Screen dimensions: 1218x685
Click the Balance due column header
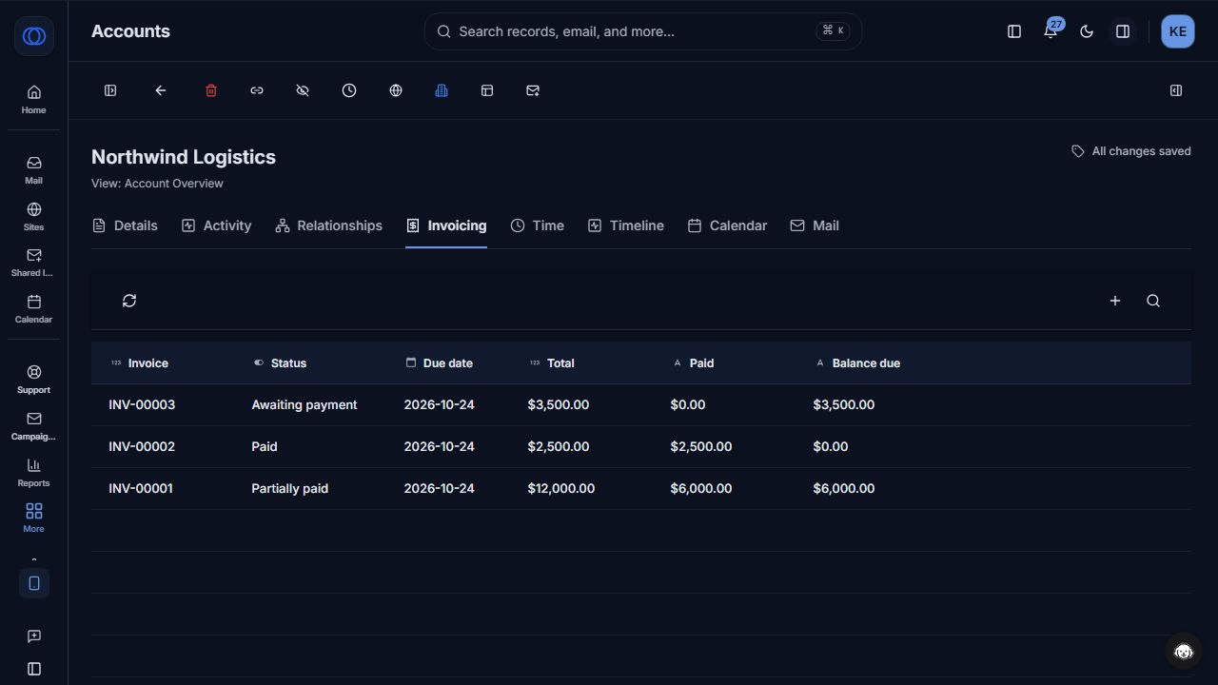[857, 363]
